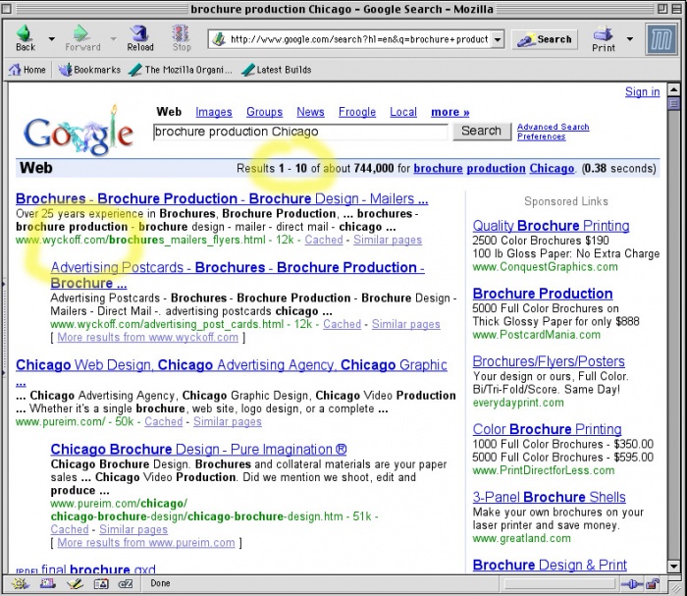Open Advertising Postcards result title
687x596 pixels.
(238, 275)
